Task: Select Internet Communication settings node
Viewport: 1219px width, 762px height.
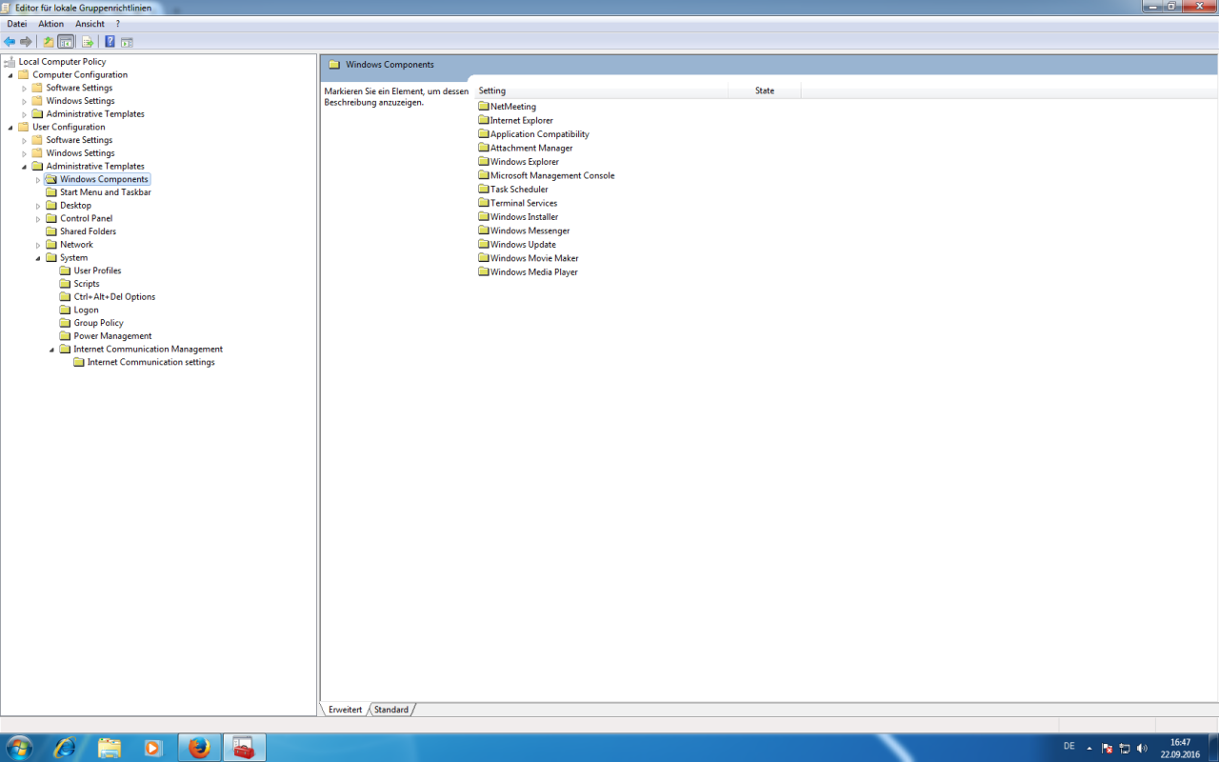Action: click(151, 362)
